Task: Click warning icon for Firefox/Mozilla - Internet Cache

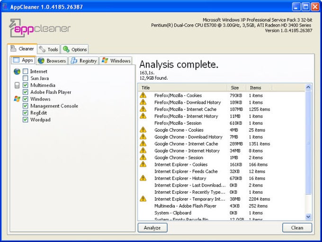Action: coord(143,109)
